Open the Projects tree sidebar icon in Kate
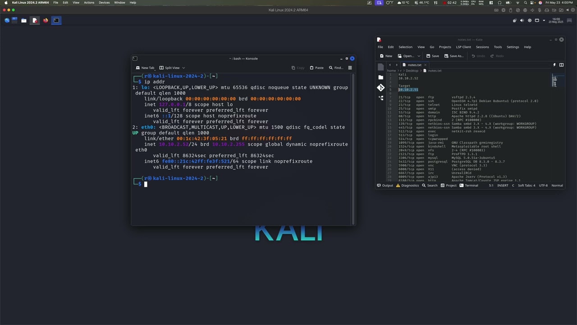This screenshot has height=325, width=577. (381, 97)
